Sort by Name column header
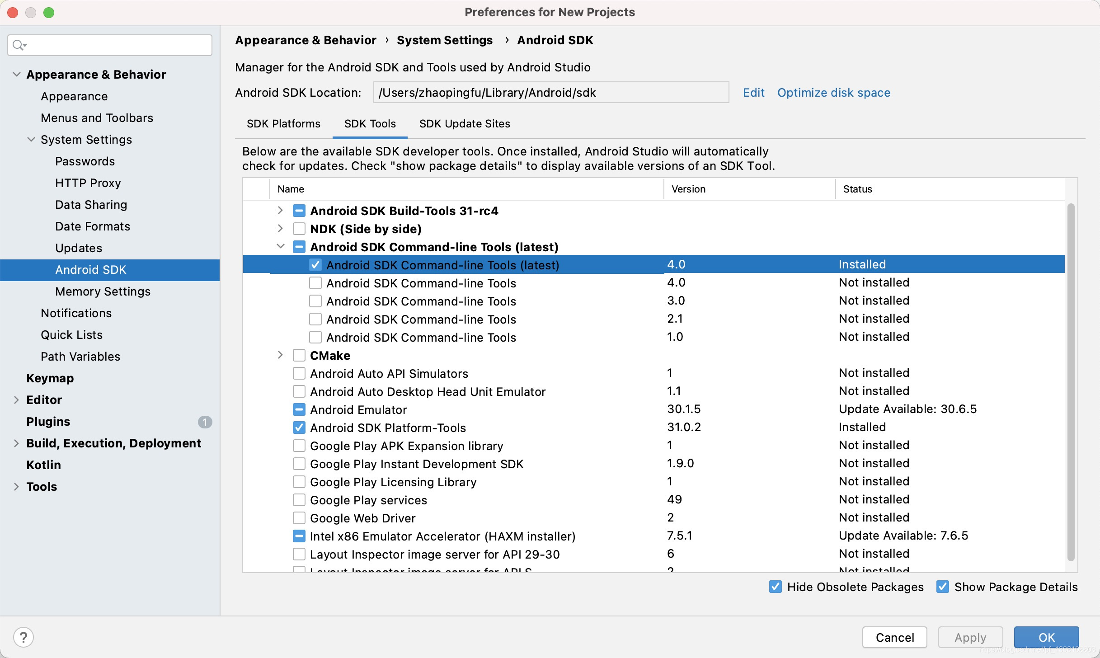This screenshot has height=658, width=1100. pos(466,189)
